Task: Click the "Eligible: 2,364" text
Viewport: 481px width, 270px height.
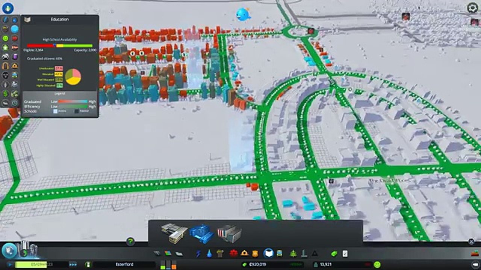Action: [33, 50]
